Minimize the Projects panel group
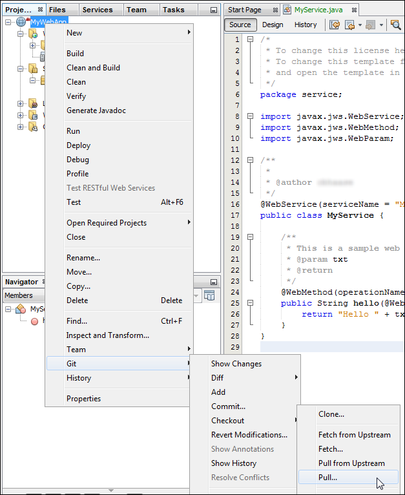The image size is (405, 495). tap(214, 10)
